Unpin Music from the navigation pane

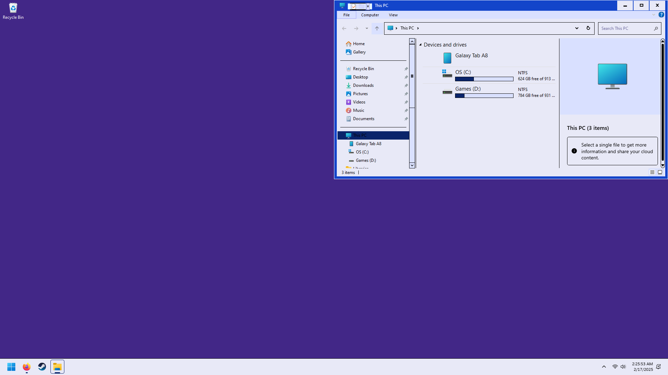pos(406,110)
